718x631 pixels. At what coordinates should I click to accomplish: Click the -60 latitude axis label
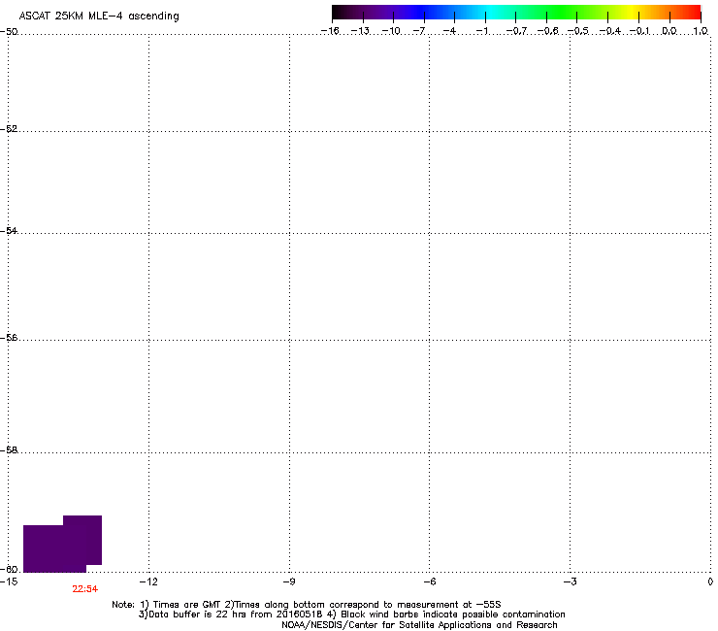[9, 569]
